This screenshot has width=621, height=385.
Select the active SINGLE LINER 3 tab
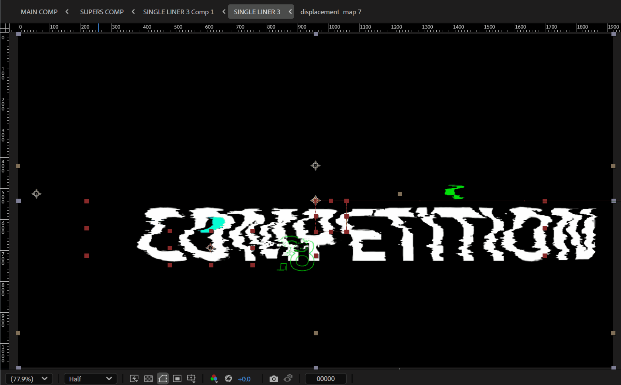[x=257, y=12]
